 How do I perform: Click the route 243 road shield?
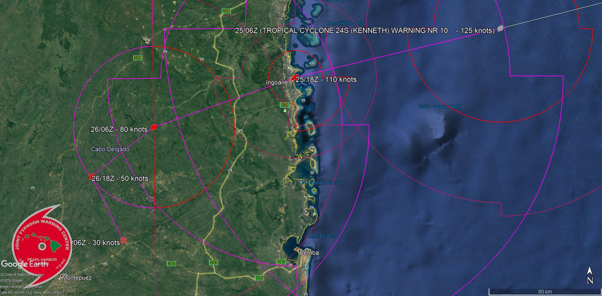point(214,262)
